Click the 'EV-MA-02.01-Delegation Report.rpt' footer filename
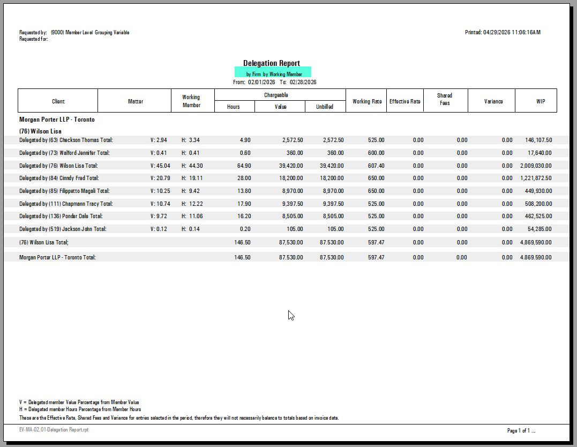577x447 pixels. [54, 430]
